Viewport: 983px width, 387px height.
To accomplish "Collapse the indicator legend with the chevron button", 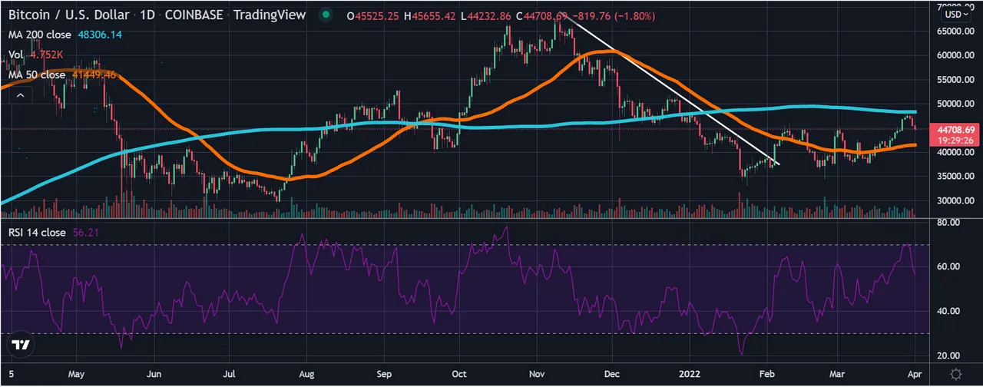I will click(20, 95).
